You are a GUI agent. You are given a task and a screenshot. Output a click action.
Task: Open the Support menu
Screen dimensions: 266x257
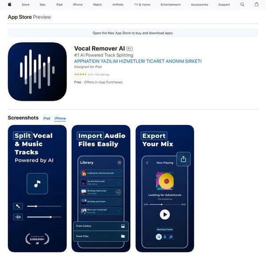click(x=224, y=4)
